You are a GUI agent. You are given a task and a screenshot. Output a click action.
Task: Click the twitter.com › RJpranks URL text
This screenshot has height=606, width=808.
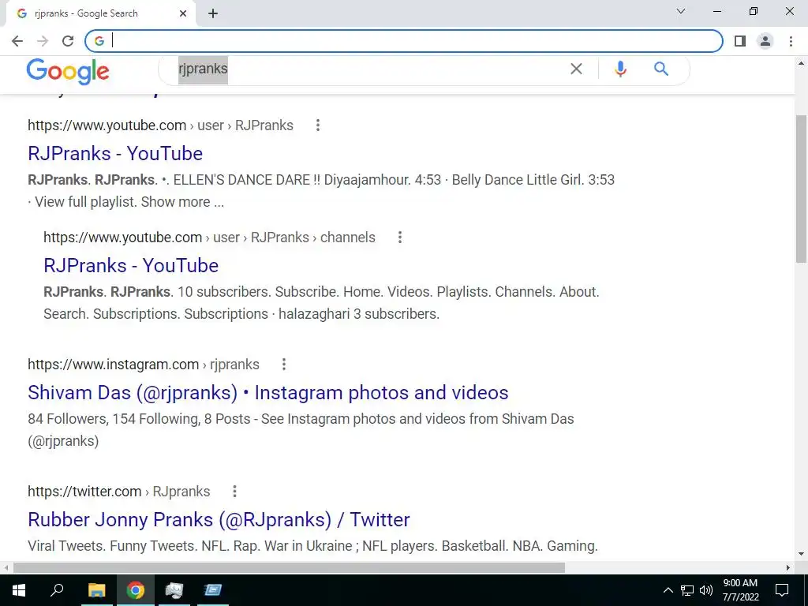click(119, 491)
